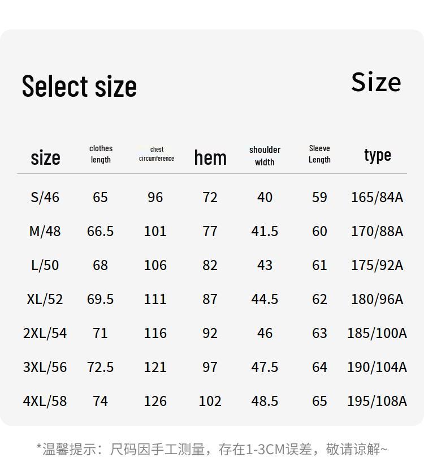Click the "chest circumference" column header
424x457 pixels.
[x=157, y=154]
